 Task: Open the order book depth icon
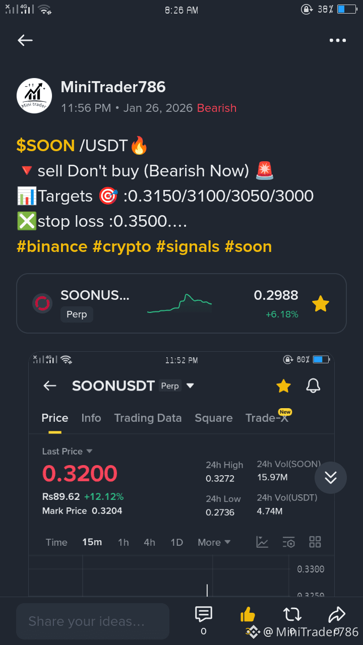pos(289,542)
